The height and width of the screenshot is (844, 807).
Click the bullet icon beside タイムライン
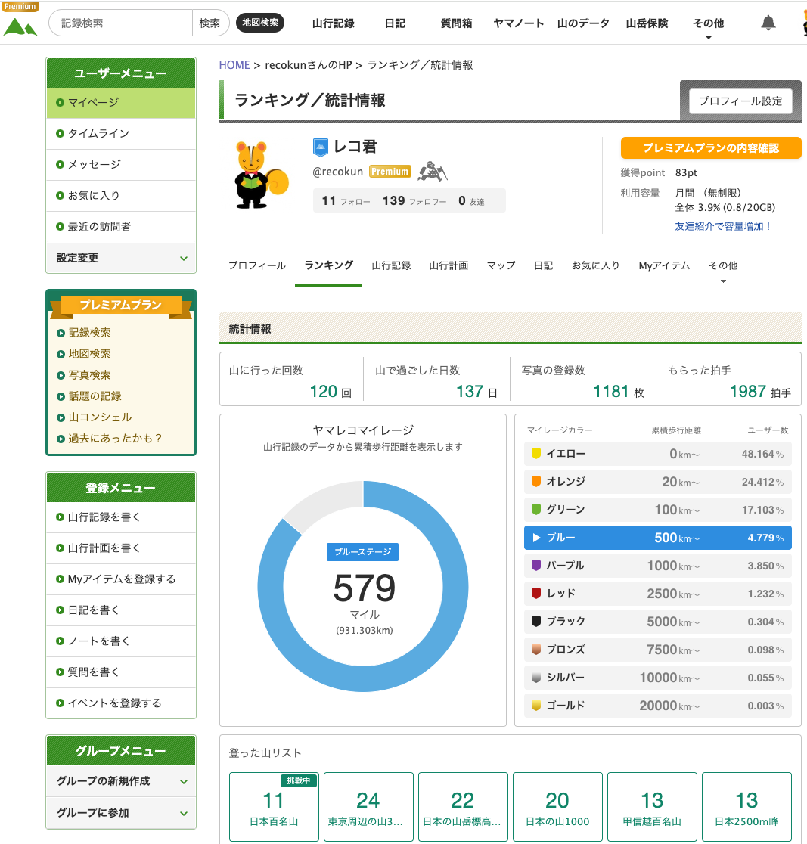click(61, 134)
